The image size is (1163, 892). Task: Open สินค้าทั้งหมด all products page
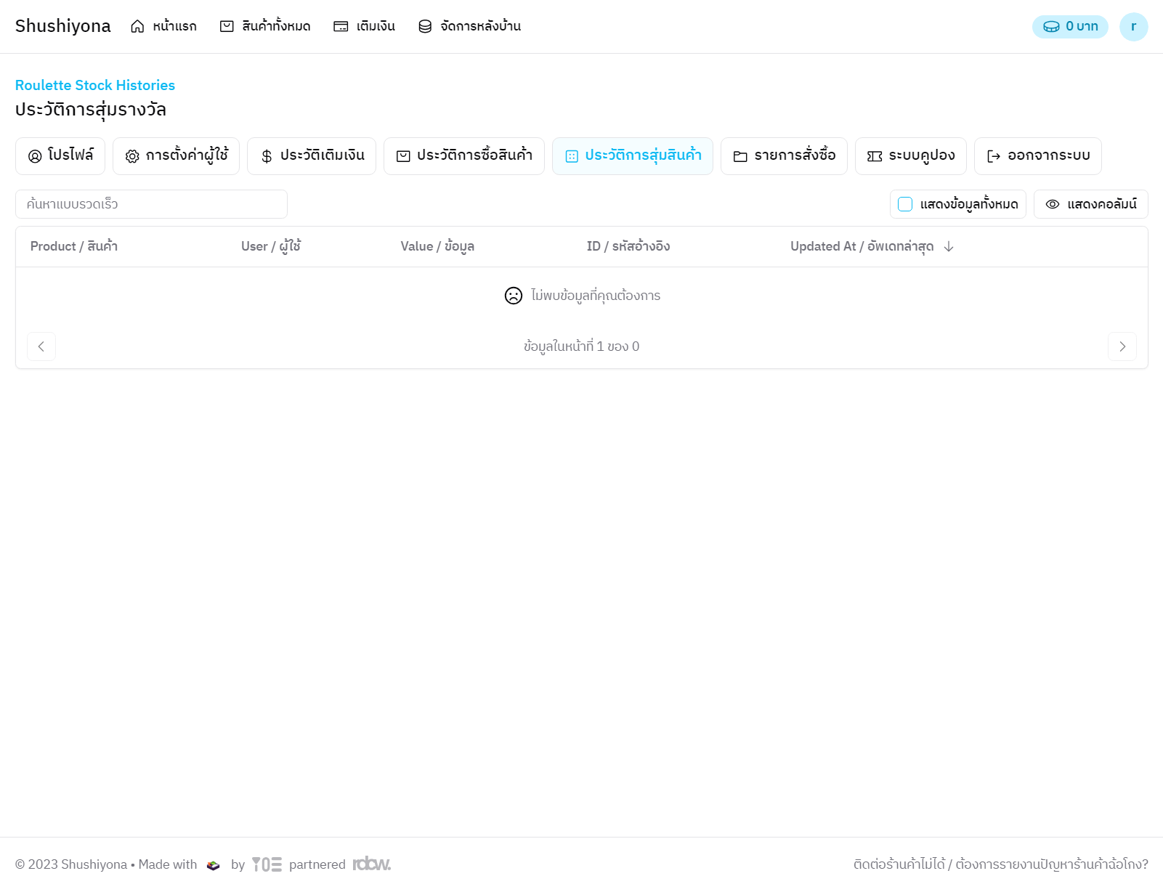pos(265,27)
